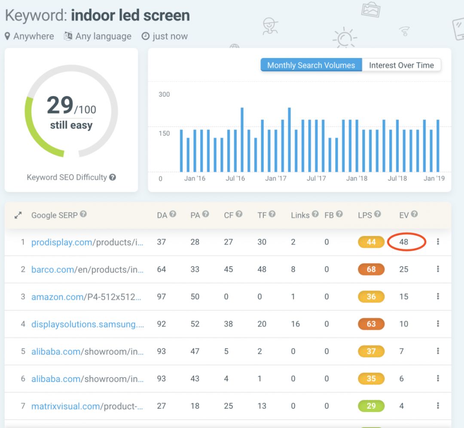
Task: Click the DA value 97 for amazon.com
Action: point(161,296)
